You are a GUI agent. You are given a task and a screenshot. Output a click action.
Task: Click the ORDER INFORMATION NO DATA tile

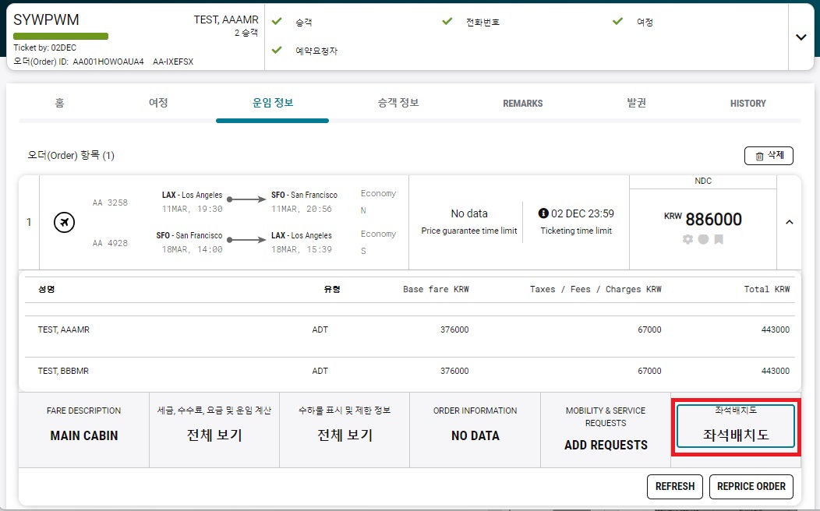[475, 430]
